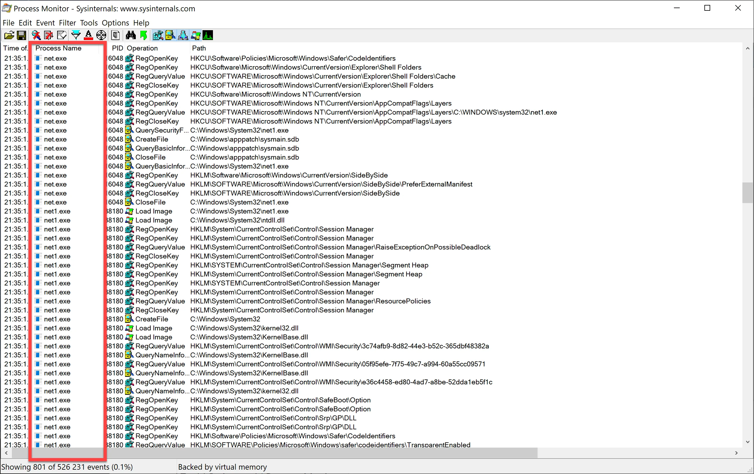
Task: Open the Tools menu
Action: tap(89, 23)
